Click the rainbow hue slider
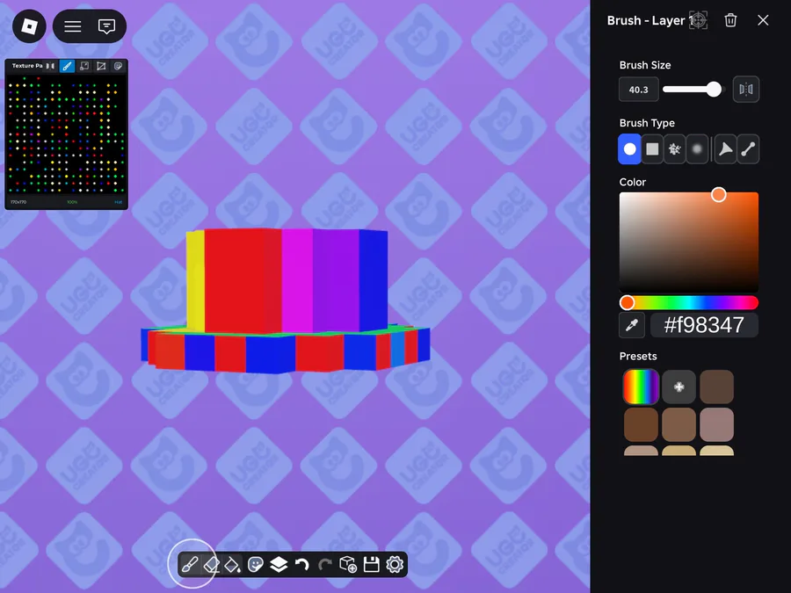 click(x=688, y=302)
